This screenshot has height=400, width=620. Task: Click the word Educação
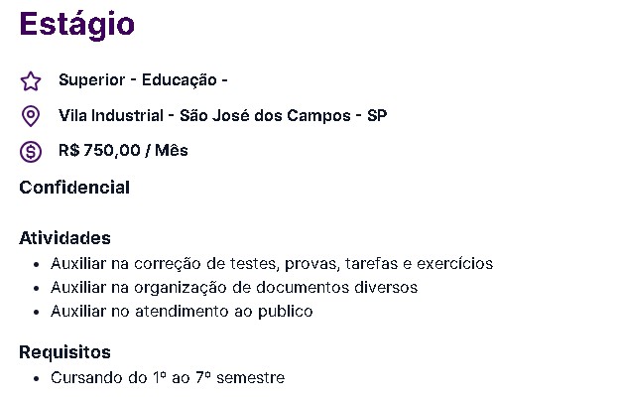click(x=180, y=80)
